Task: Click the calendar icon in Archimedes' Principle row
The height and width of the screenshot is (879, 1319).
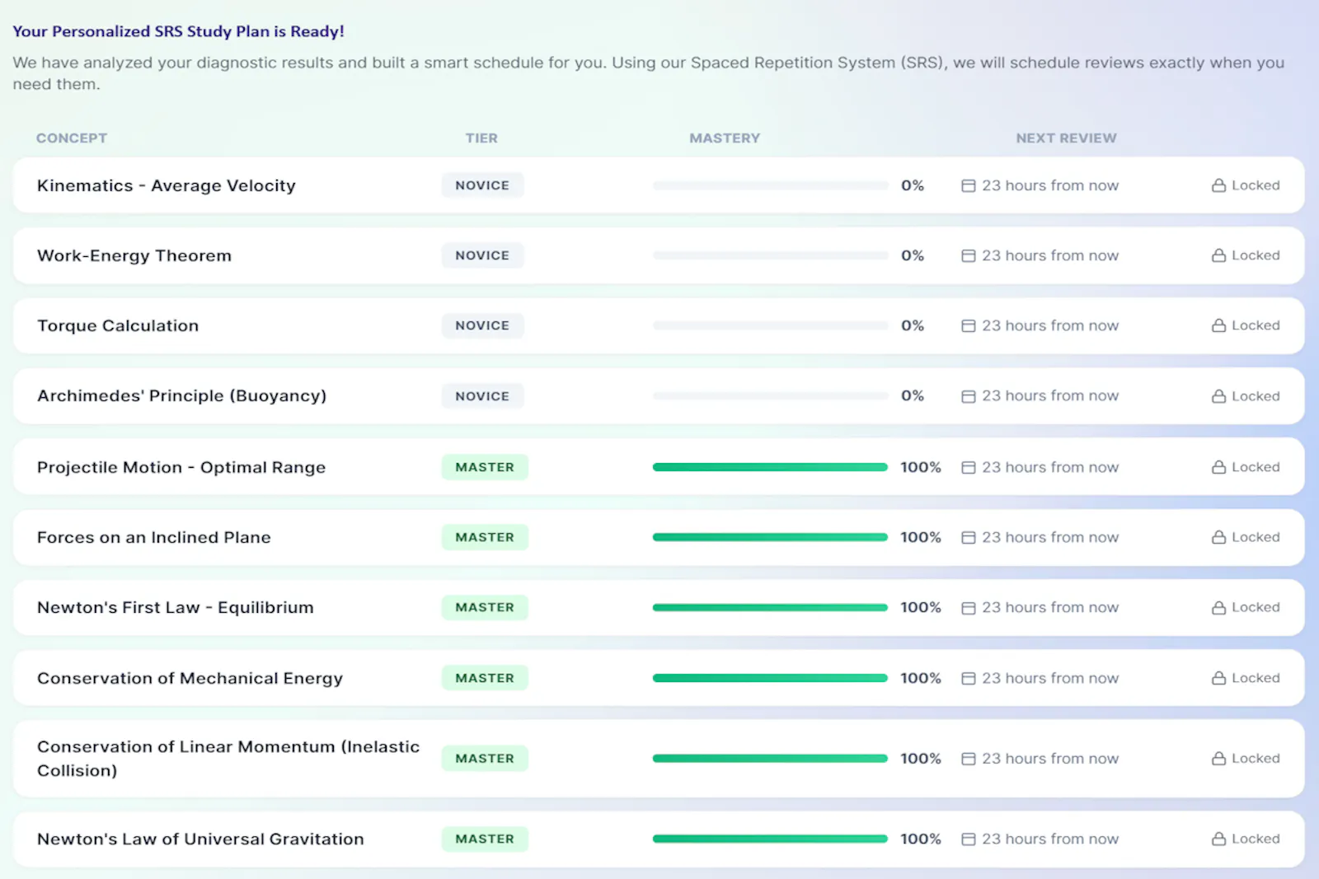Action: click(x=969, y=396)
